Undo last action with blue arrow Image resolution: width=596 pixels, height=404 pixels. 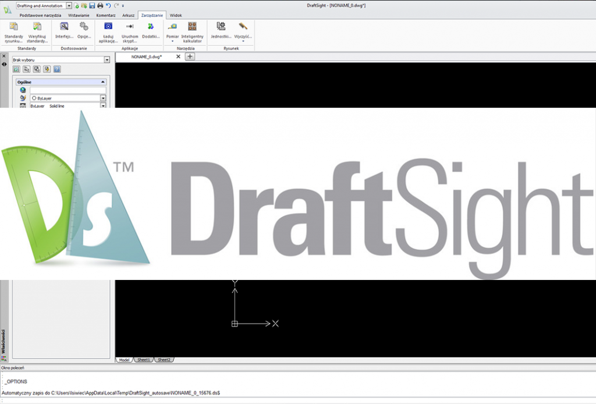[108, 6]
